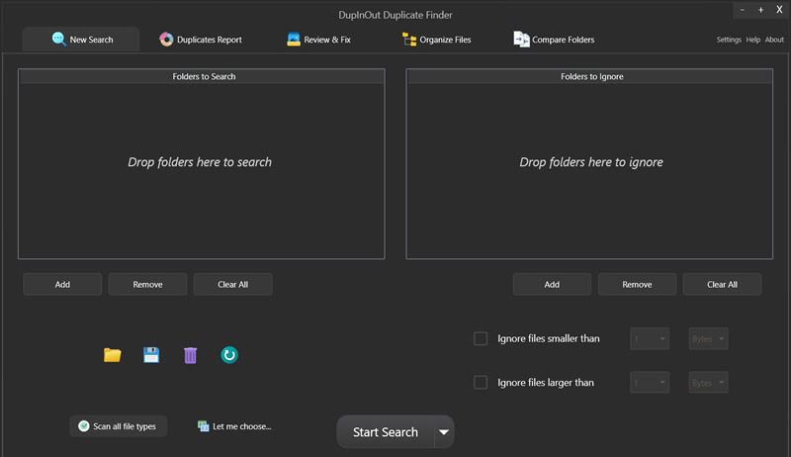Enable Ignore files smaller than checkbox
The width and height of the screenshot is (791, 457).
(x=481, y=338)
